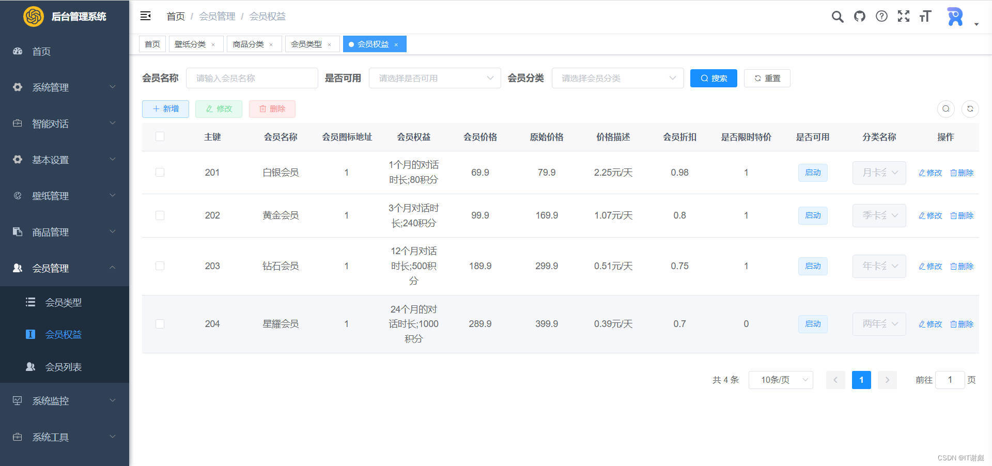Open the 请选择会员分类 dropdown
The image size is (992, 466).
[617, 78]
